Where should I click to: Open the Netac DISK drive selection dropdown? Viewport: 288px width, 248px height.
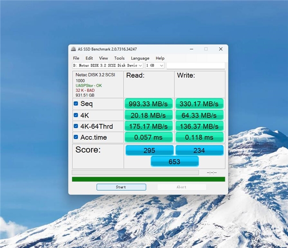(108, 66)
